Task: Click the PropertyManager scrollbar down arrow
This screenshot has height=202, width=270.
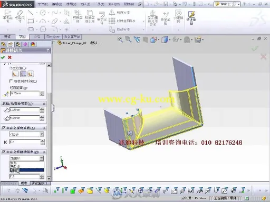Action: click(x=49, y=179)
